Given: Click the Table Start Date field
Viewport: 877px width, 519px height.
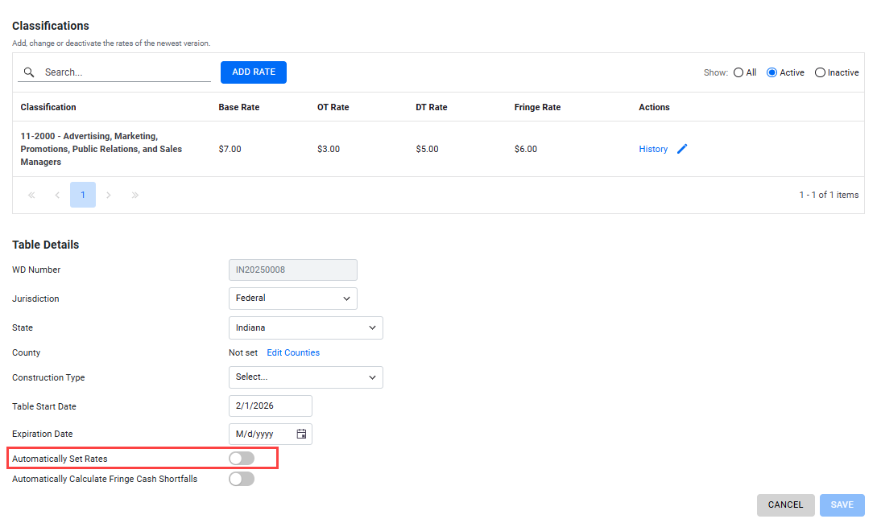Looking at the screenshot, I should tap(270, 406).
